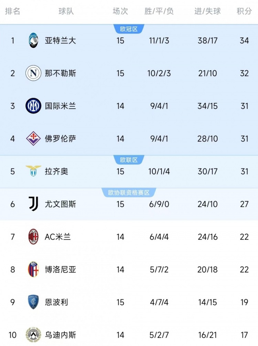258x346 pixels.
Task: Tap the Inter Milan club logo
Action: pyautogui.click(x=33, y=106)
